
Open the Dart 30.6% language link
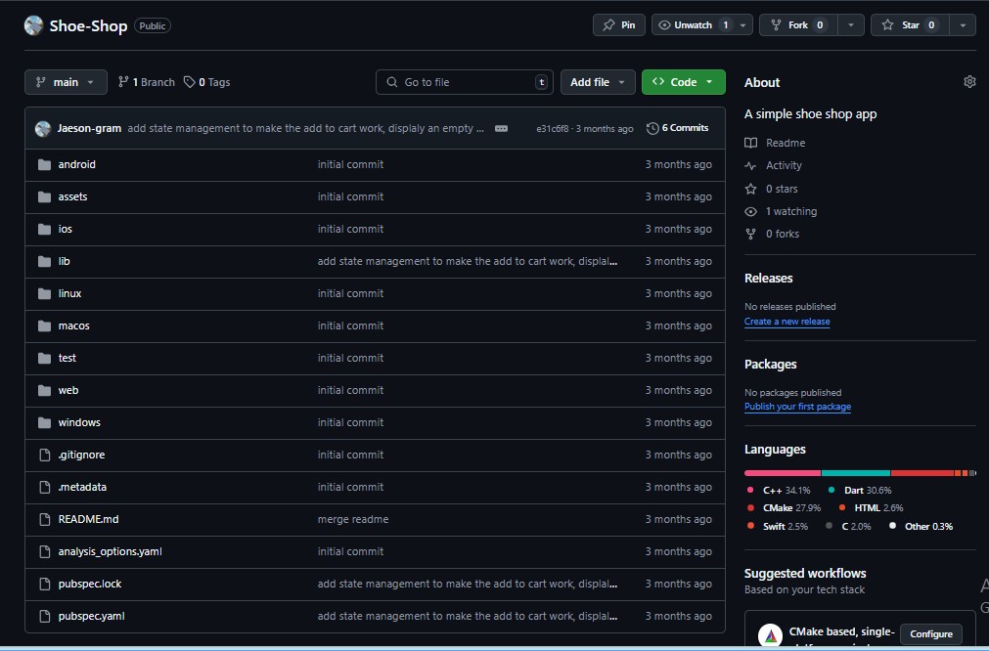click(860, 491)
